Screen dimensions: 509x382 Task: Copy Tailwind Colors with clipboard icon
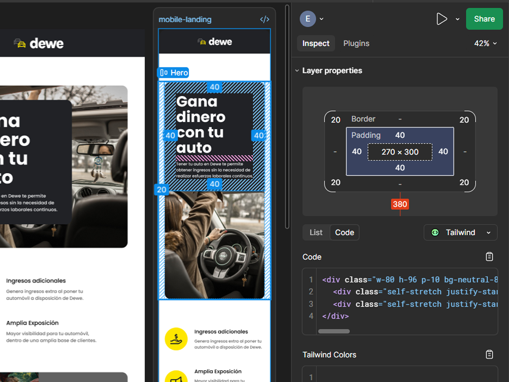point(489,354)
